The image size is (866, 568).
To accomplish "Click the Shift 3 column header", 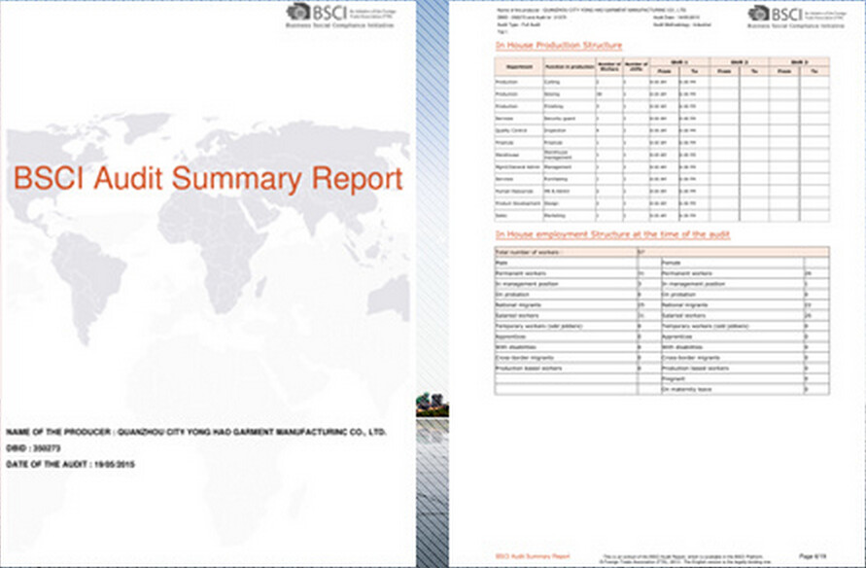I will pos(798,60).
